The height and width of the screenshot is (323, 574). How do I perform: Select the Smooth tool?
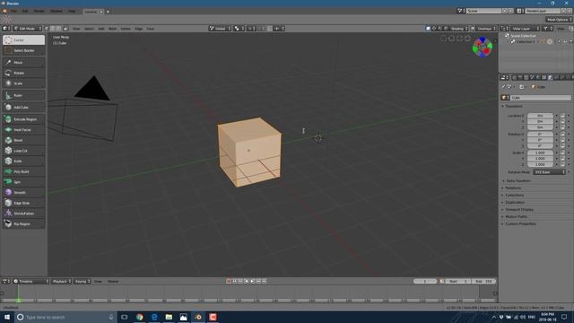pos(24,193)
